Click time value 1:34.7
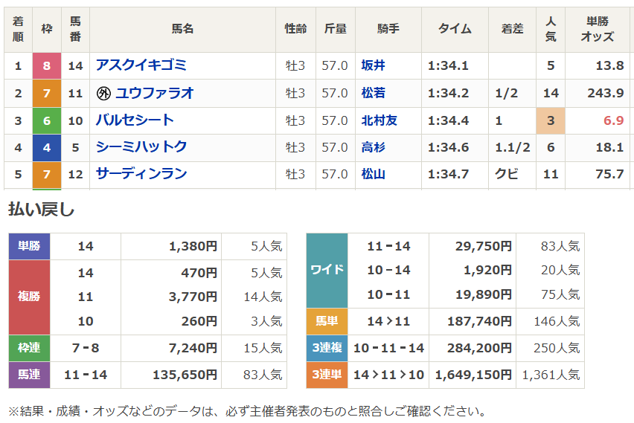 click(x=448, y=174)
